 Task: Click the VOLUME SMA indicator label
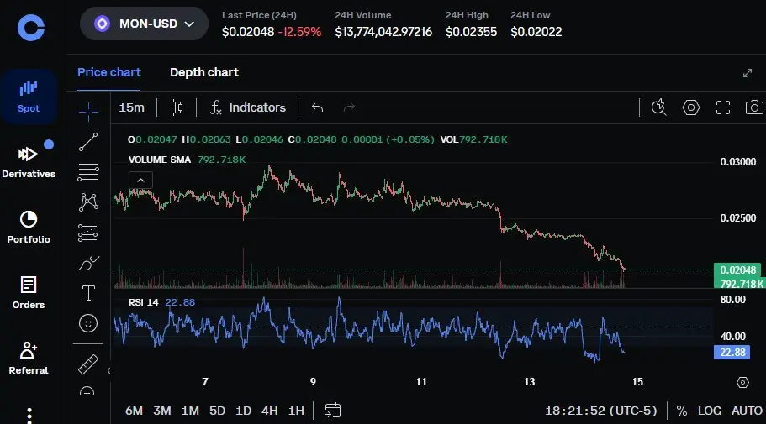pos(159,160)
